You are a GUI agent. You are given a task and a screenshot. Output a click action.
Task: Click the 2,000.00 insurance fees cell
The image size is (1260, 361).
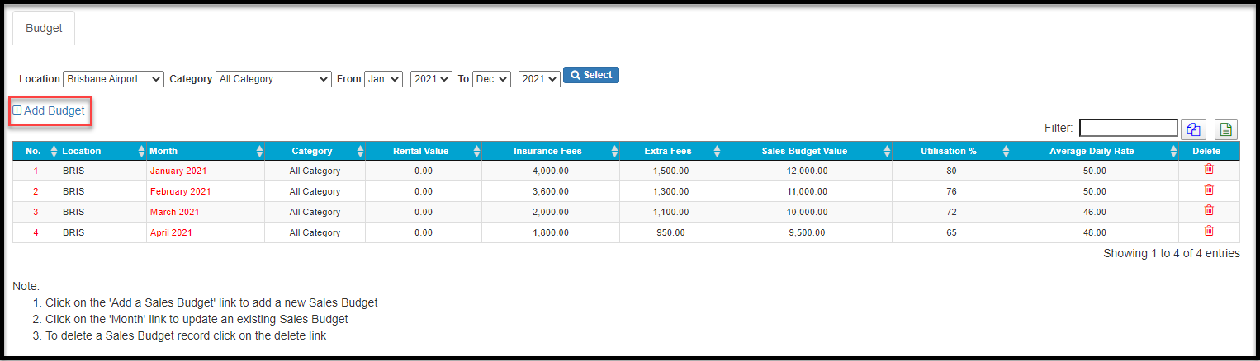(550, 212)
